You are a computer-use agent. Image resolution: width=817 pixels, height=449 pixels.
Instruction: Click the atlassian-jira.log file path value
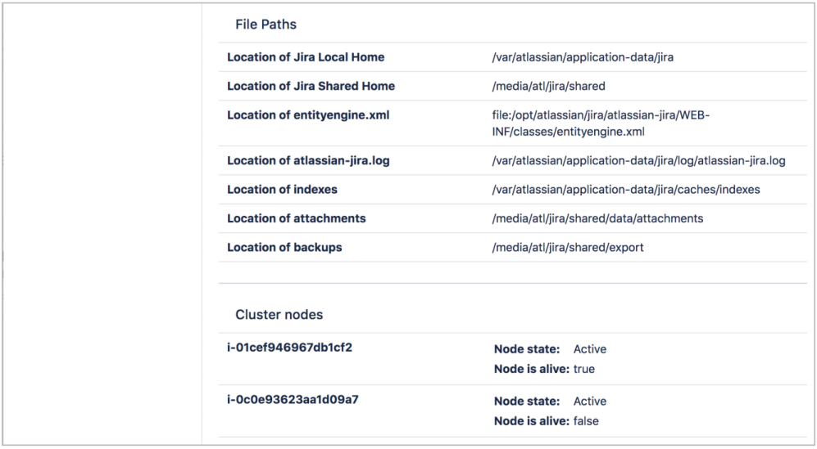pos(638,161)
